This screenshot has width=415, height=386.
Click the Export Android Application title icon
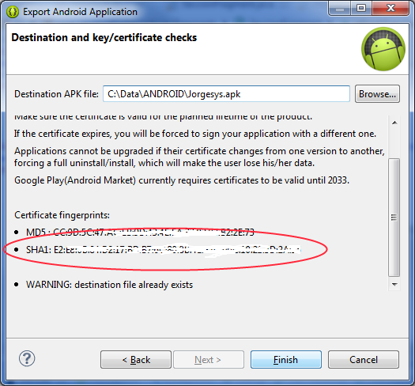[x=13, y=12]
